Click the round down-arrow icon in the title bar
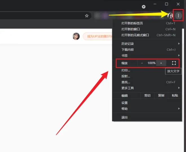The width and height of the screenshot is (186, 152). pyautogui.click(x=143, y=7)
